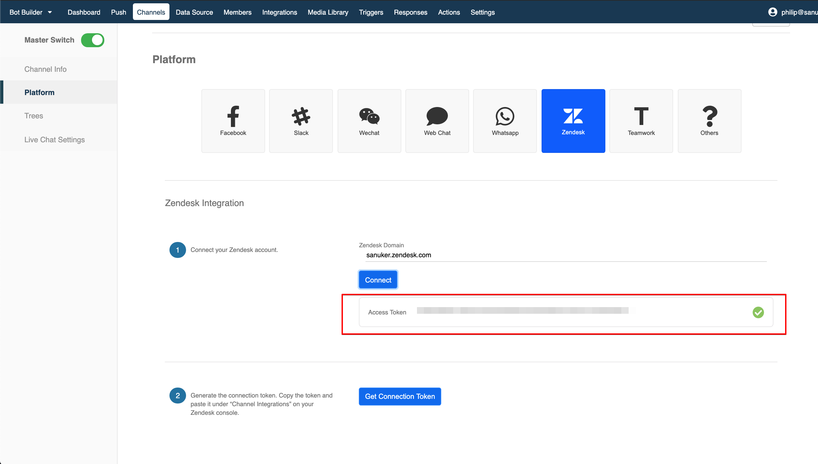Click the Zendesk platform tile
This screenshot has height=464, width=818.
click(573, 121)
